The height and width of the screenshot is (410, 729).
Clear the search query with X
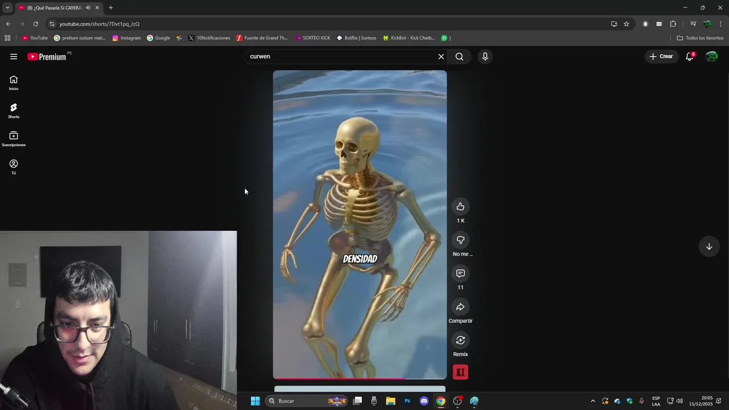441,56
